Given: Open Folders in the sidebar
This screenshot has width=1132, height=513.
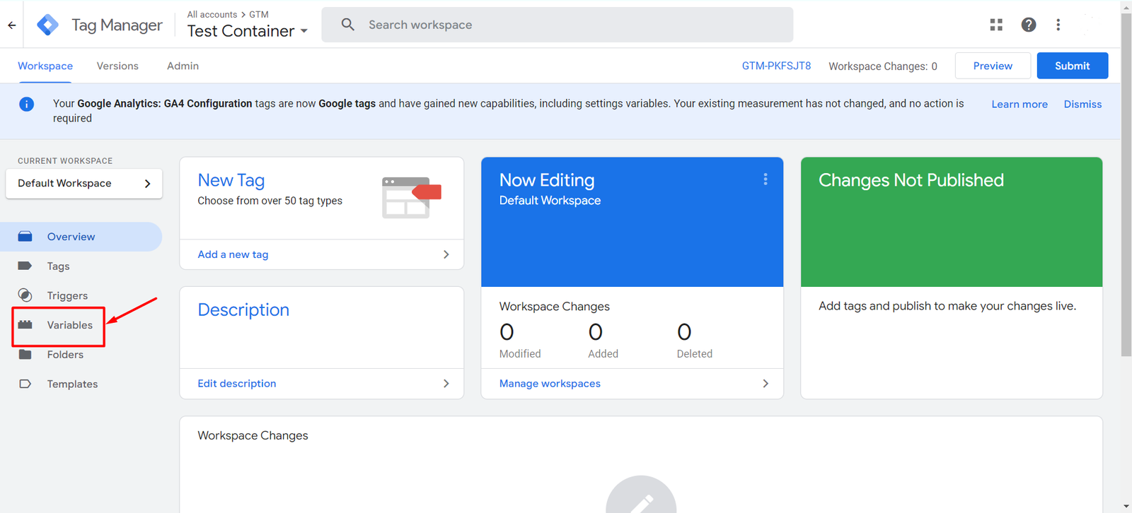Looking at the screenshot, I should coord(65,355).
